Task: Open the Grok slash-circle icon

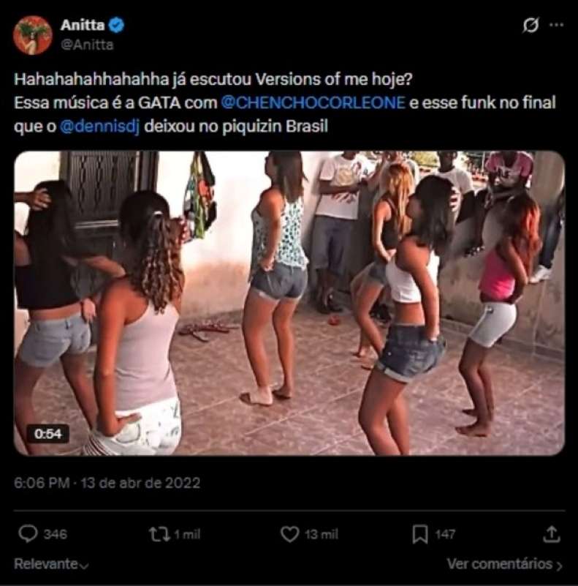Action: (531, 25)
